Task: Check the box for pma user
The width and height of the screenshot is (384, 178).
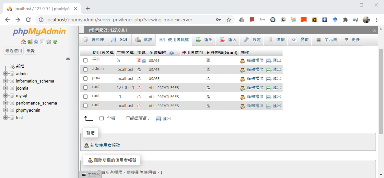Action: click(86, 79)
